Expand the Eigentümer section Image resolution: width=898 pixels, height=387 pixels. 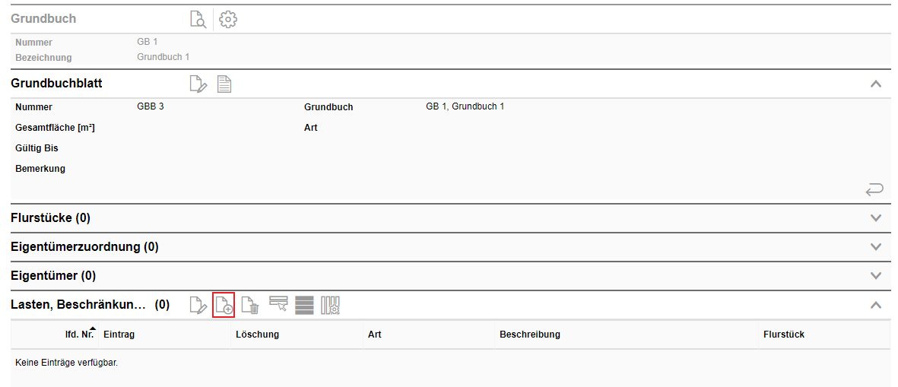pos(876,276)
